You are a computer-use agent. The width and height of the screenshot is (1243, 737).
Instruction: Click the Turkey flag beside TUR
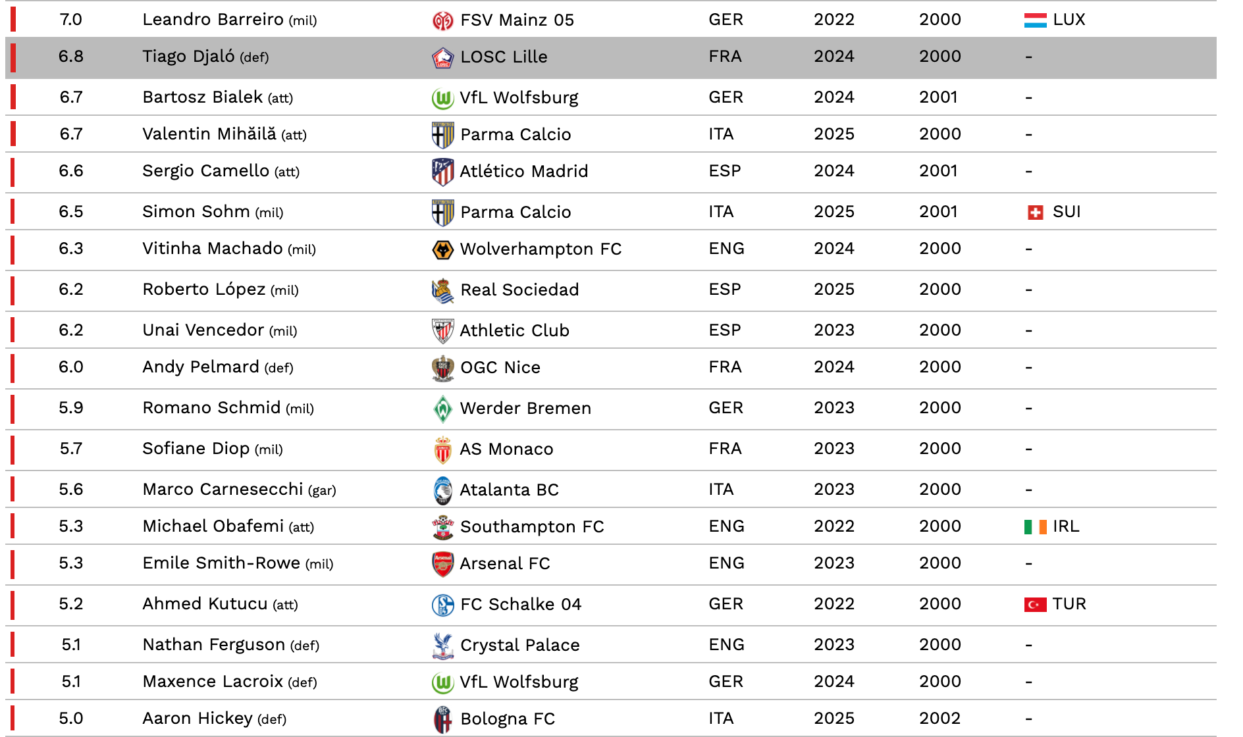(x=1035, y=604)
